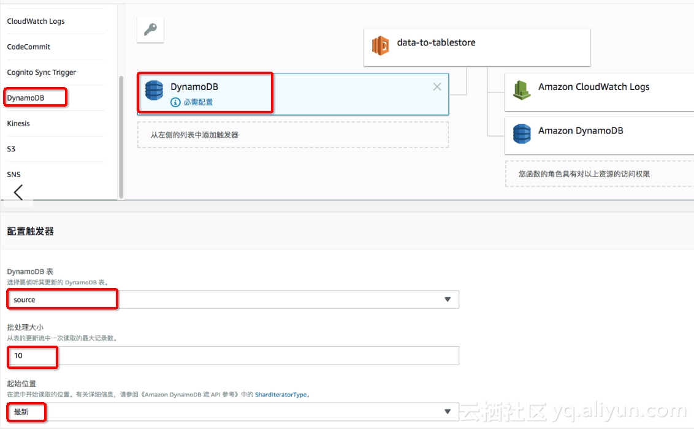Open the 起始位置 dropdown showing 最新
Image resolution: width=694 pixels, height=429 pixels.
pos(233,411)
